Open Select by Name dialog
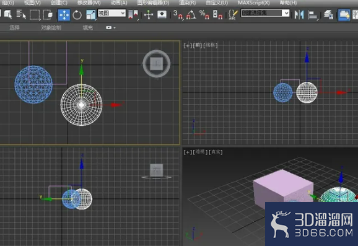This screenshot has height=246, width=358. click(x=21, y=15)
